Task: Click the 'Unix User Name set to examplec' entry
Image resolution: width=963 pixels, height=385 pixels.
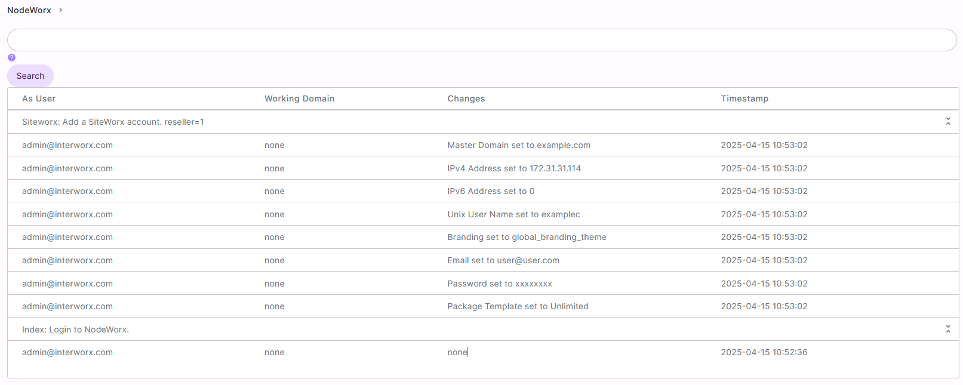Action: pos(513,215)
